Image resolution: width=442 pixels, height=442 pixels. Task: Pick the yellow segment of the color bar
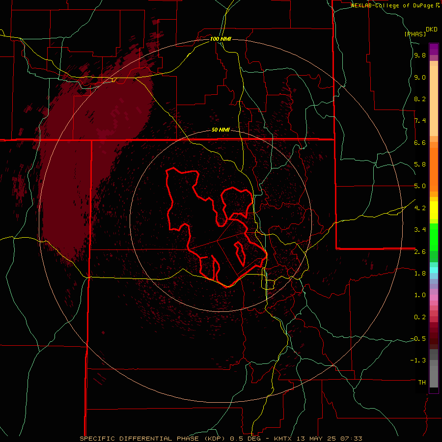pyautogui.click(x=434, y=210)
